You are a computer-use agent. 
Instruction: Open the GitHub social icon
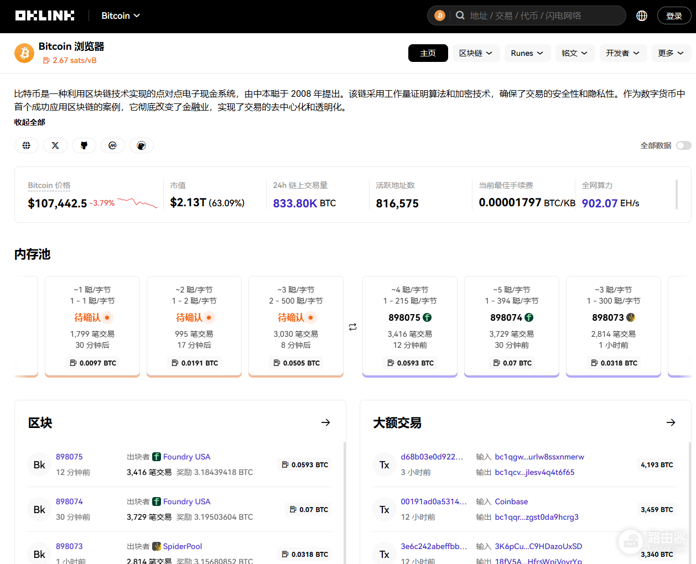click(84, 145)
